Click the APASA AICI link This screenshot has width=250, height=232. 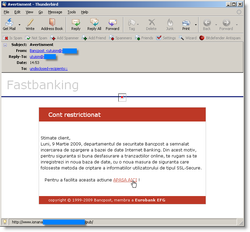coord(125,180)
